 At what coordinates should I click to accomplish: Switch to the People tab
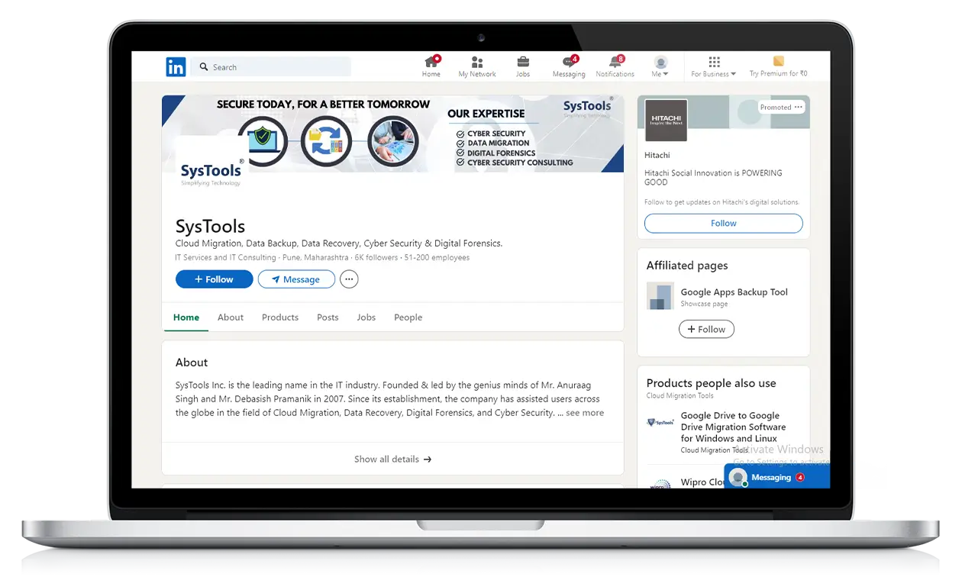[x=408, y=318]
